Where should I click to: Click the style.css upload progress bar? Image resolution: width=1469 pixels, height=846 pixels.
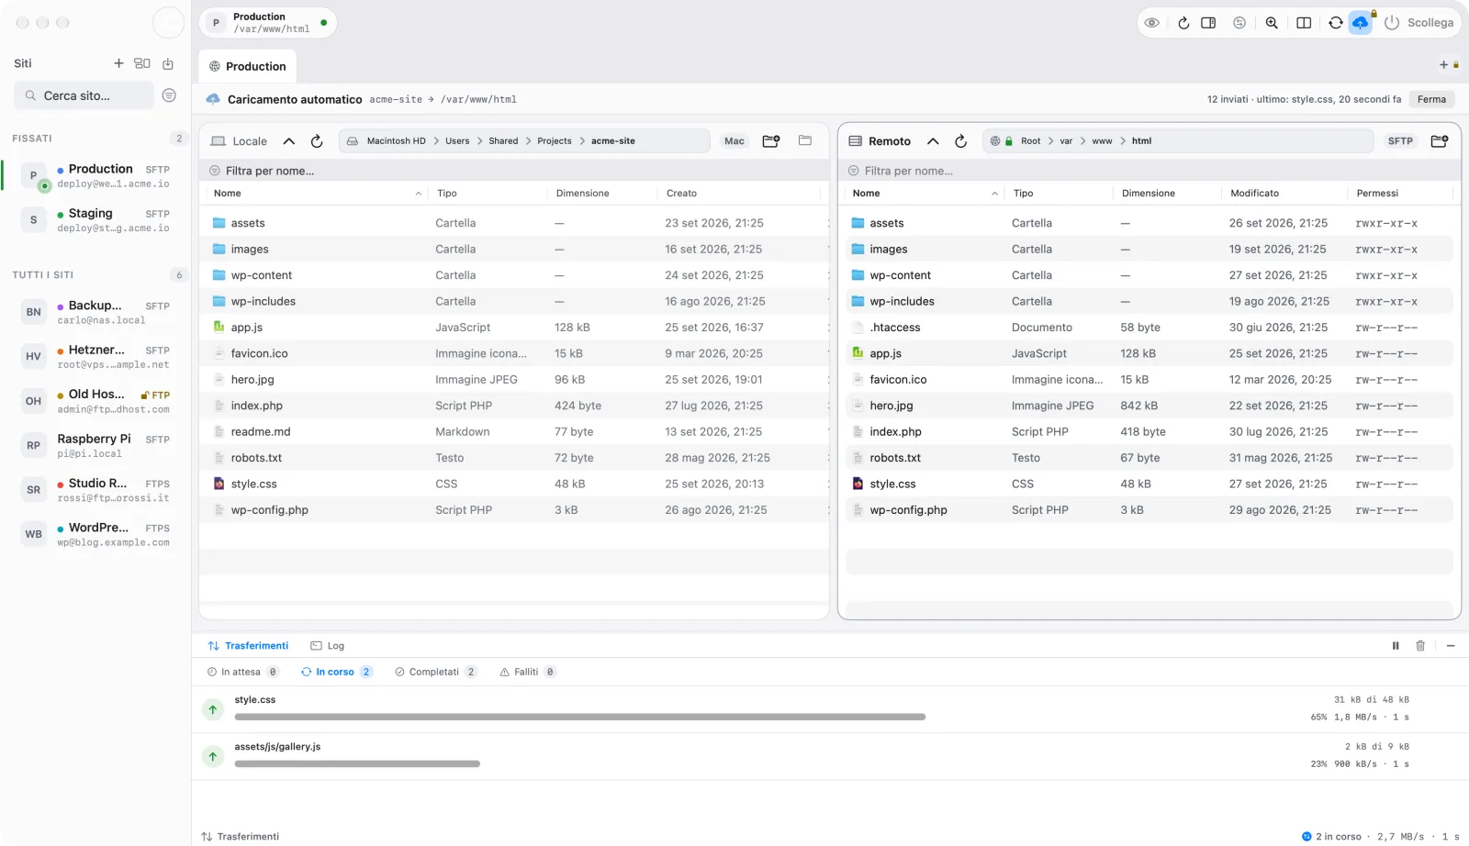click(579, 717)
